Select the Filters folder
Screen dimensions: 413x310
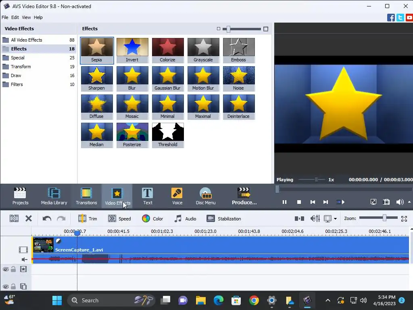tap(38, 84)
